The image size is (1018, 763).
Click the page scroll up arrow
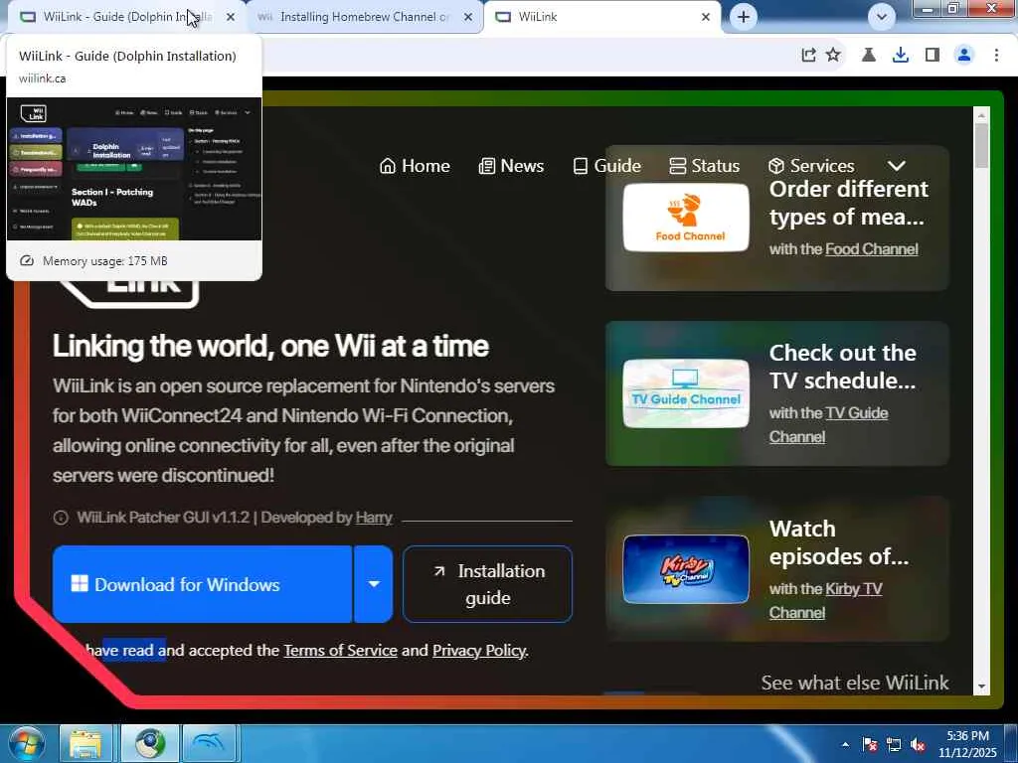click(x=981, y=115)
